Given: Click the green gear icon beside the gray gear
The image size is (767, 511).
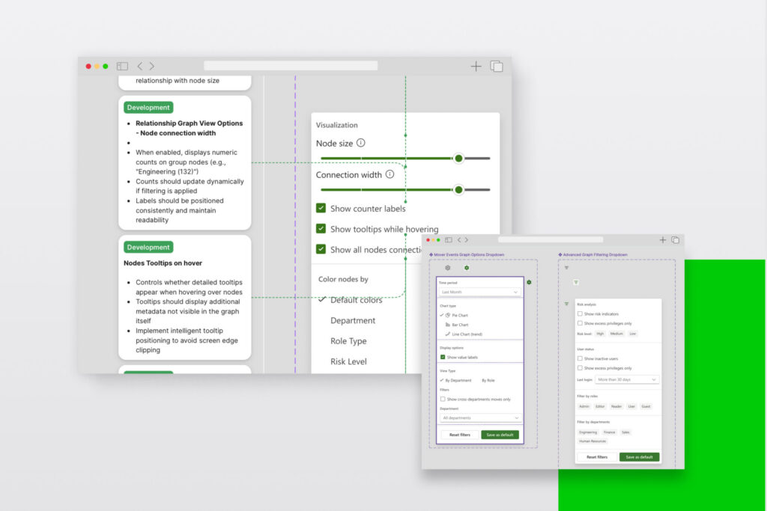Looking at the screenshot, I should point(467,268).
